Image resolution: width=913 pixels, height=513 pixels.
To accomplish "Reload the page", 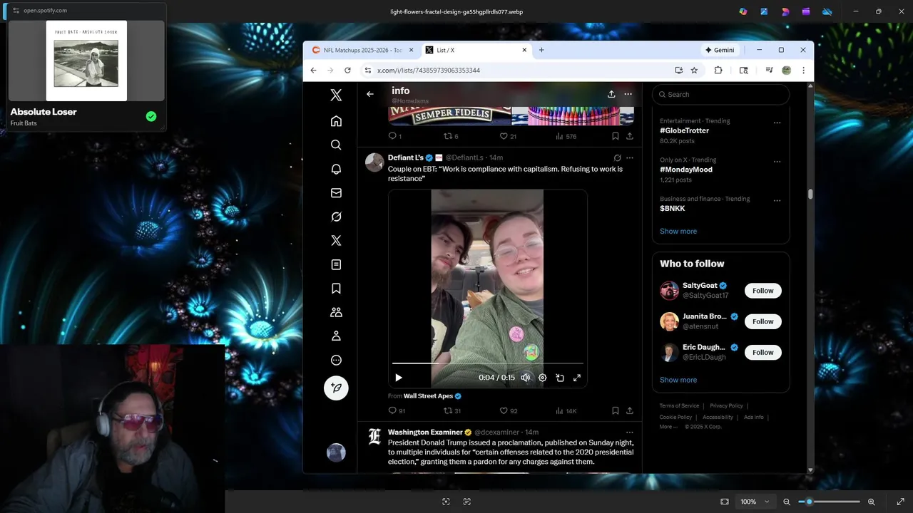I will (347, 71).
